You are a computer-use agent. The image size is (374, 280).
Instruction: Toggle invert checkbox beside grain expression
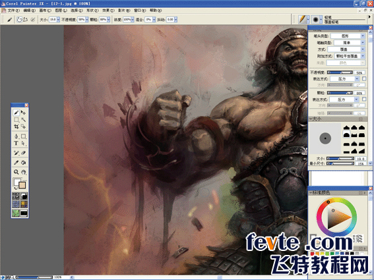click(364, 99)
